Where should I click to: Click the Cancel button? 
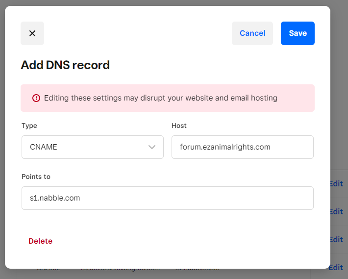[252, 33]
